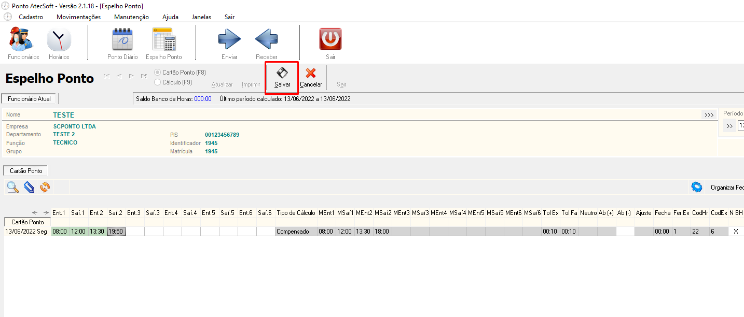
Task: Click the Fer.Ex cell showing 1
Action: pyautogui.click(x=681, y=232)
